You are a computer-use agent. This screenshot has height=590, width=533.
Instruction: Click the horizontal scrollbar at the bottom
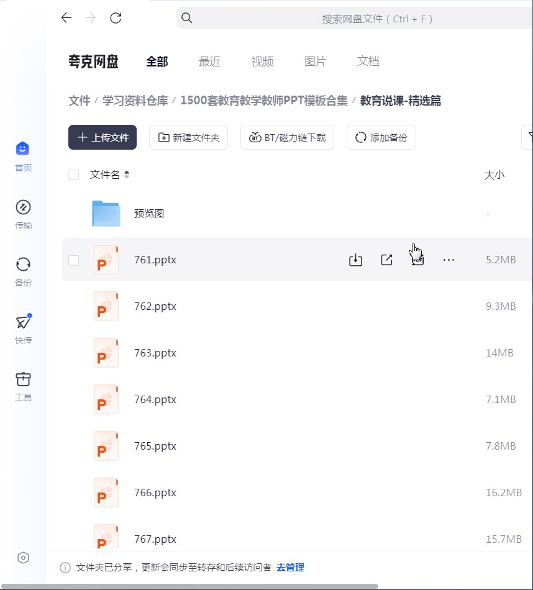click(189, 587)
